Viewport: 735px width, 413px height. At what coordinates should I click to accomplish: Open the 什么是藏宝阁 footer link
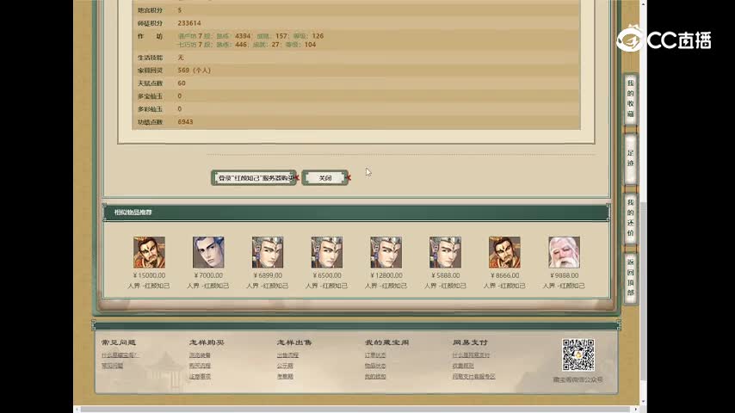(x=120, y=355)
